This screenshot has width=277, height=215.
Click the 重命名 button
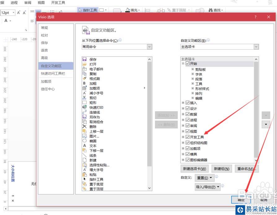pyautogui.click(x=247, y=169)
